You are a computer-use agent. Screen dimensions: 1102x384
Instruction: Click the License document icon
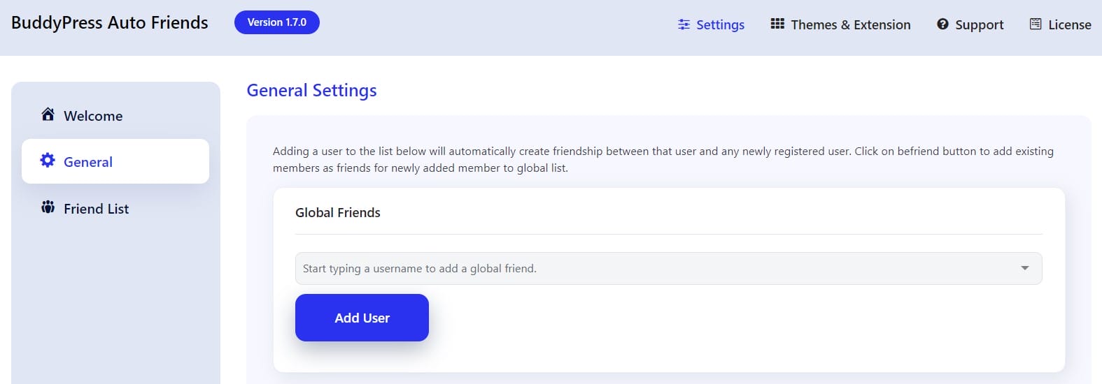1036,24
